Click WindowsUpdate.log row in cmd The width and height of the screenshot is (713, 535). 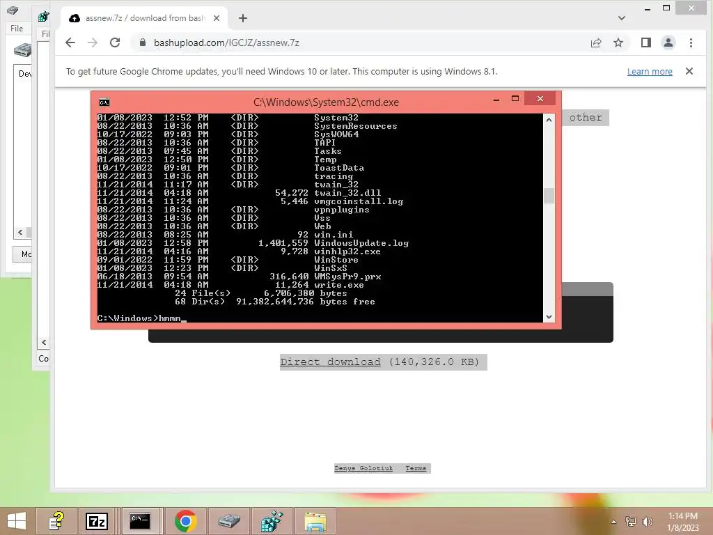(253, 243)
